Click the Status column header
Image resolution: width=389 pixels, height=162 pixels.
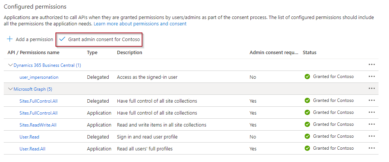[x=310, y=53]
